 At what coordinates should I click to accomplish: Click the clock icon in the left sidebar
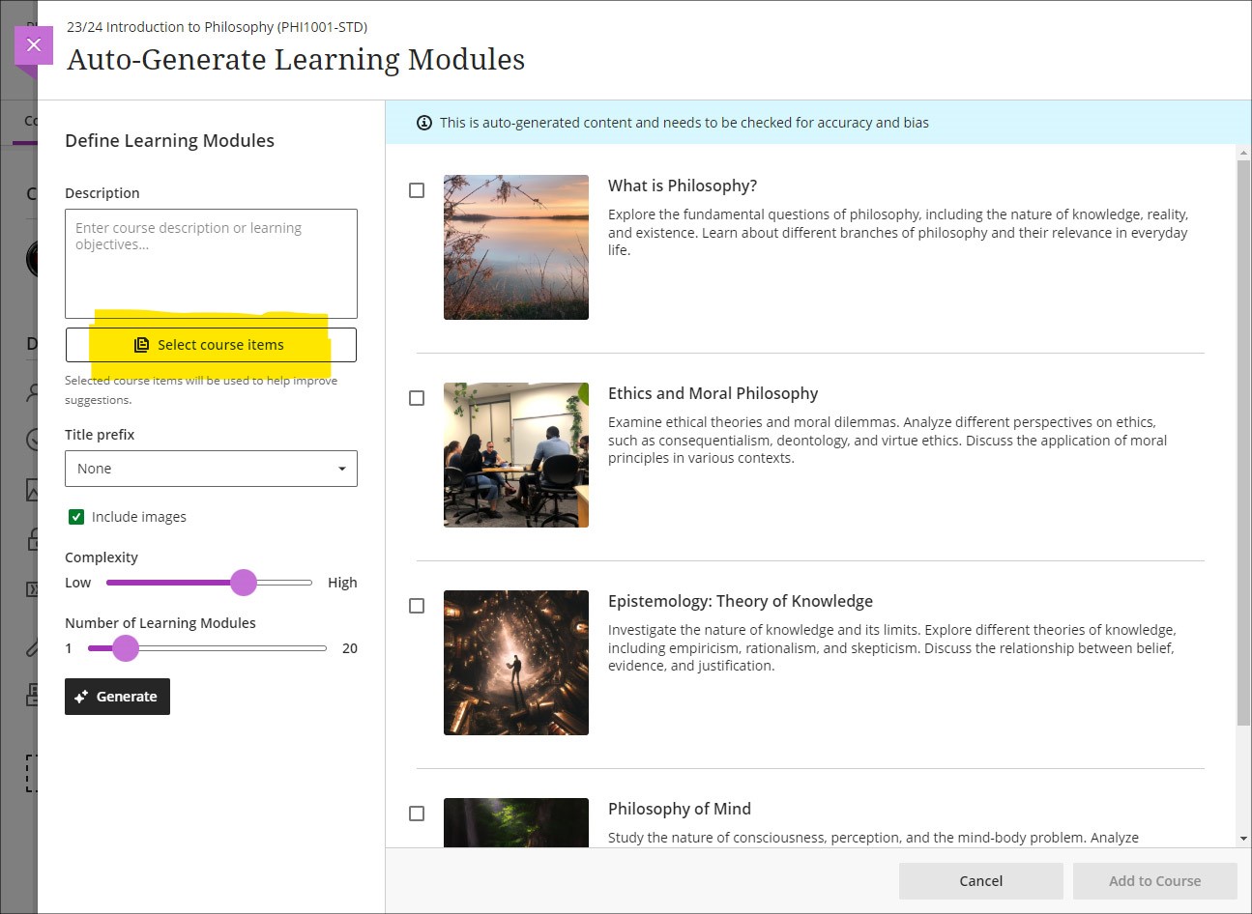click(x=34, y=441)
